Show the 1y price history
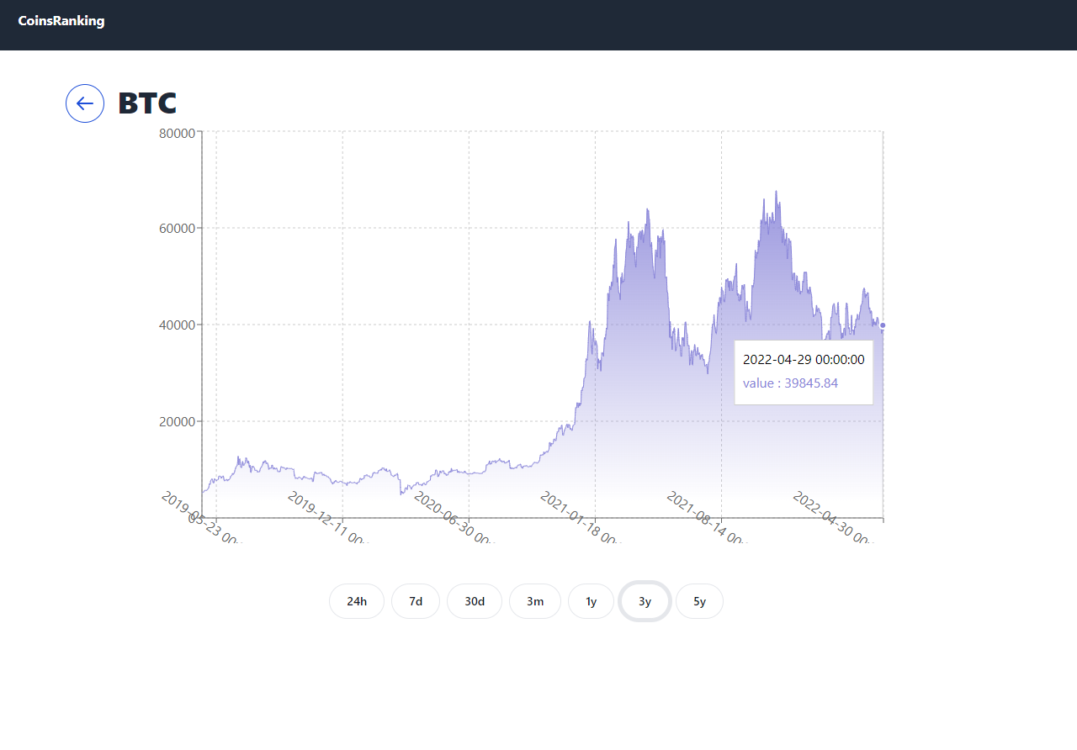The width and height of the screenshot is (1077, 750). (592, 601)
